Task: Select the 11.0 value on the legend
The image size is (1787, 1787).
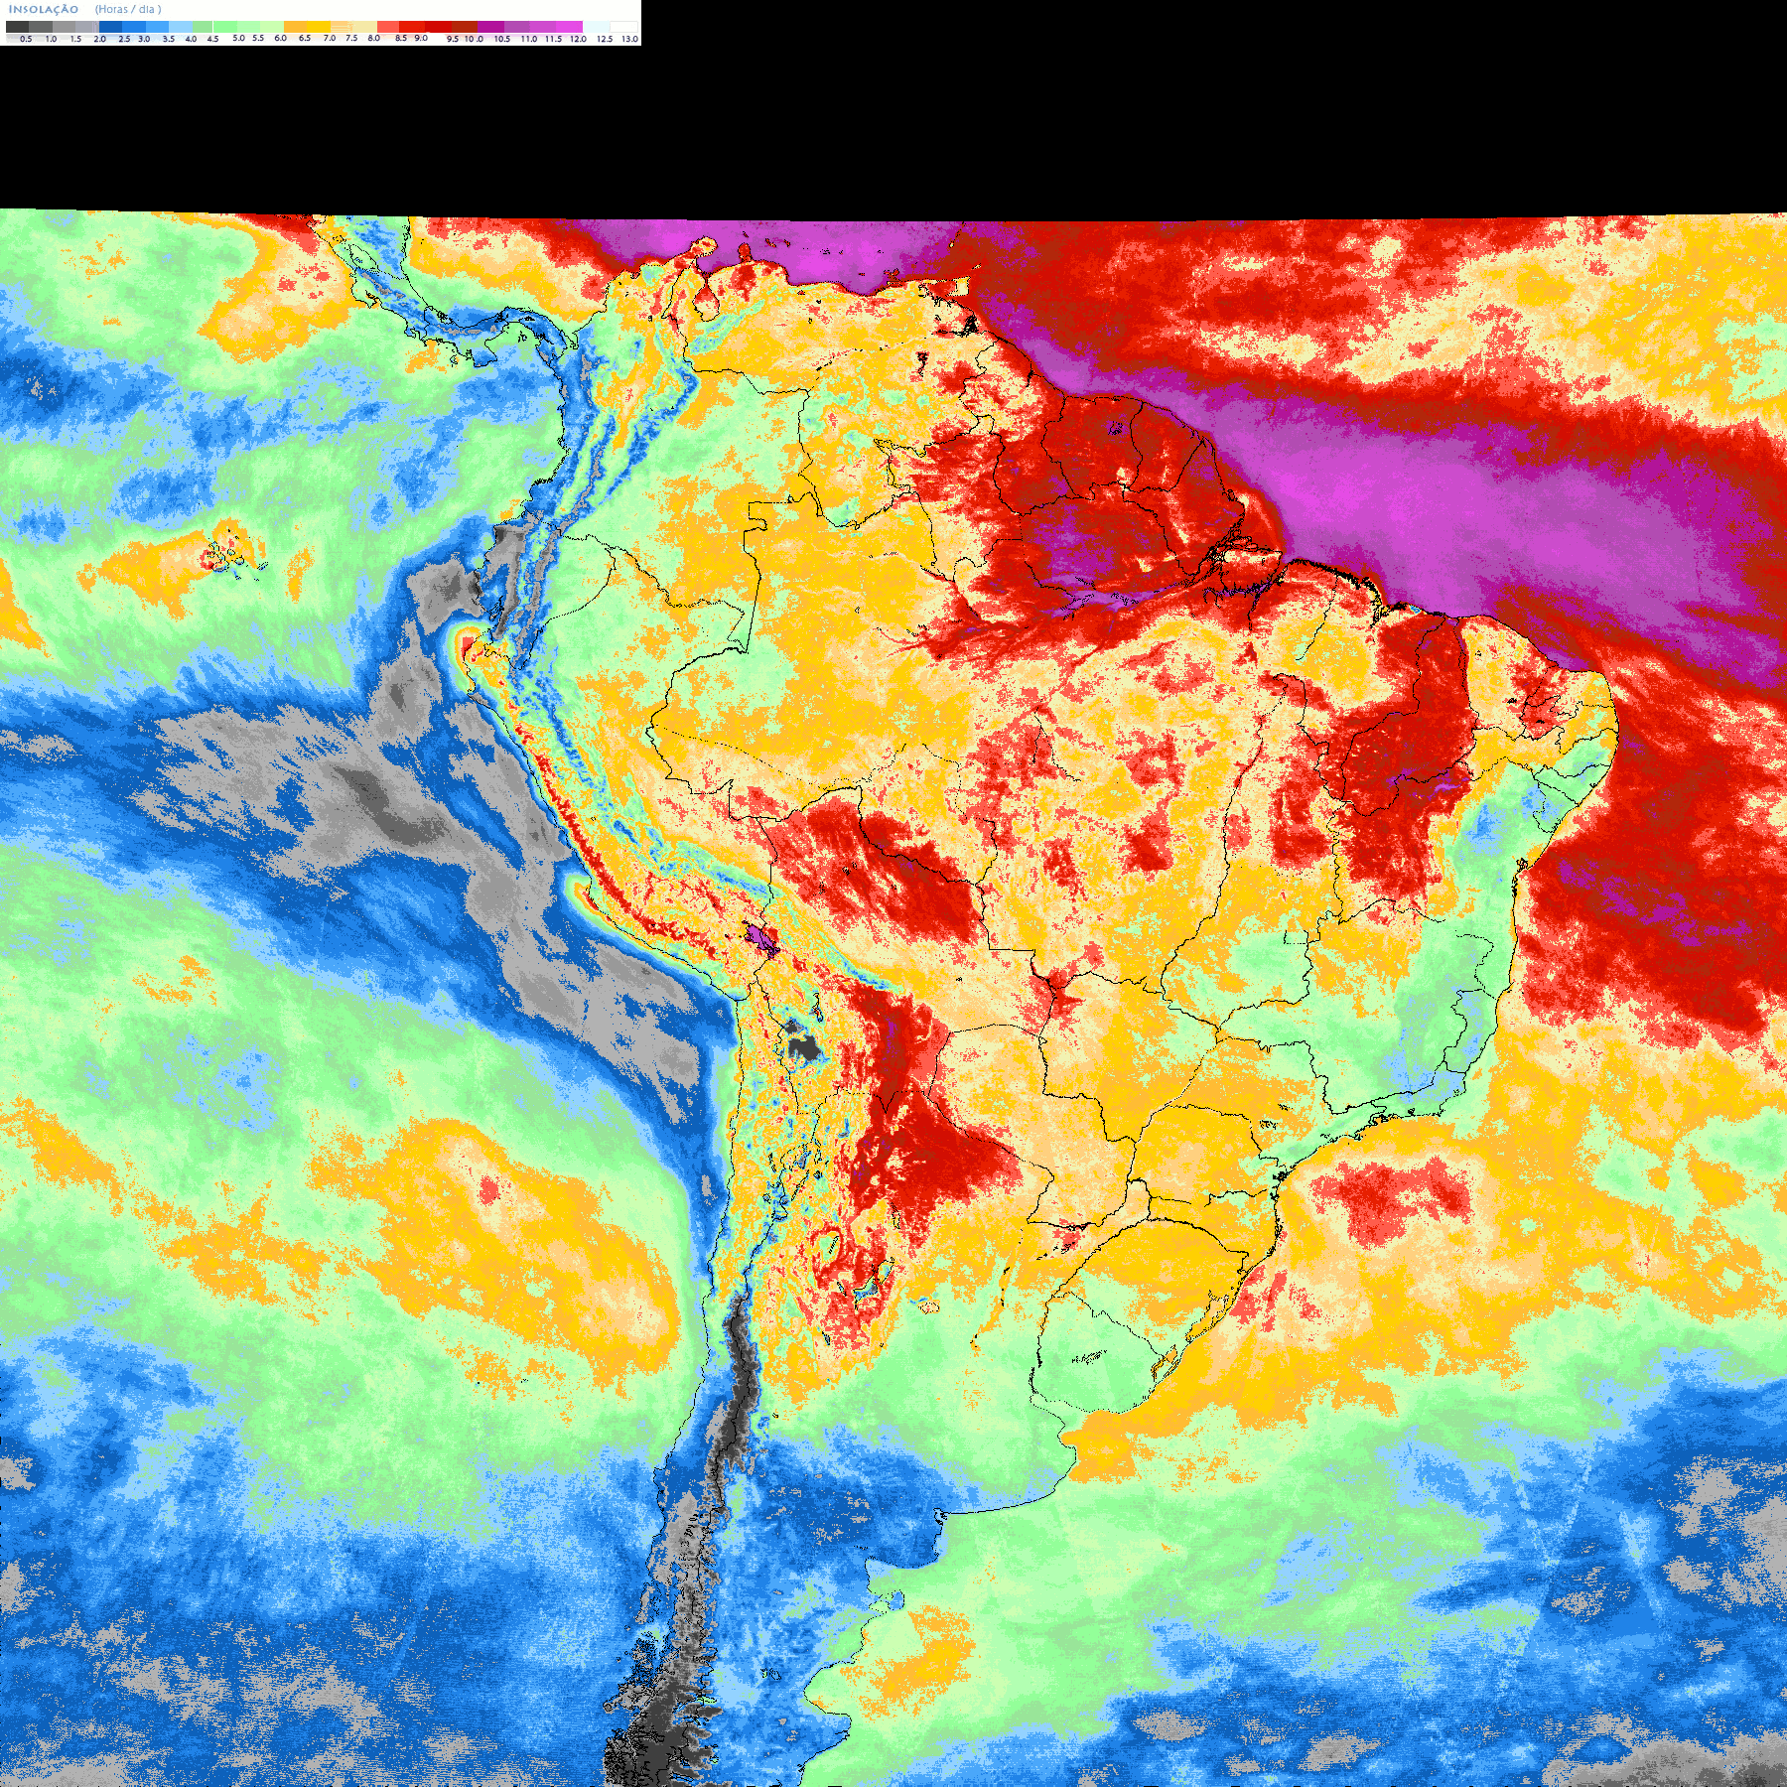Action: coord(529,39)
